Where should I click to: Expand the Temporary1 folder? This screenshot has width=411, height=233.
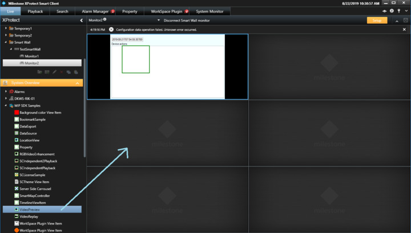coord(6,28)
